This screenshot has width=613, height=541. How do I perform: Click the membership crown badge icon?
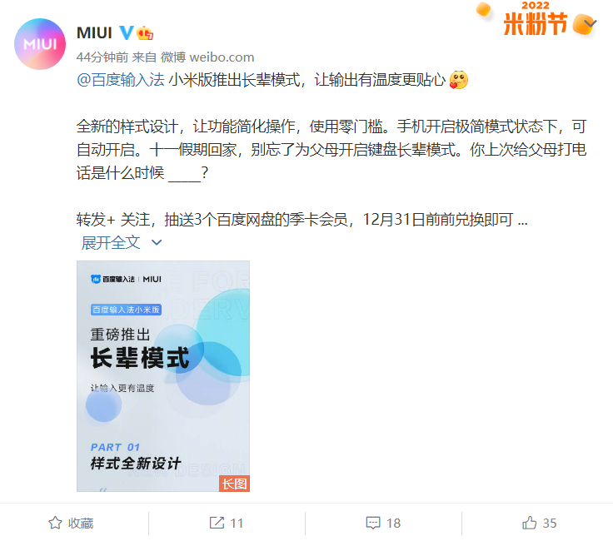pos(145,33)
